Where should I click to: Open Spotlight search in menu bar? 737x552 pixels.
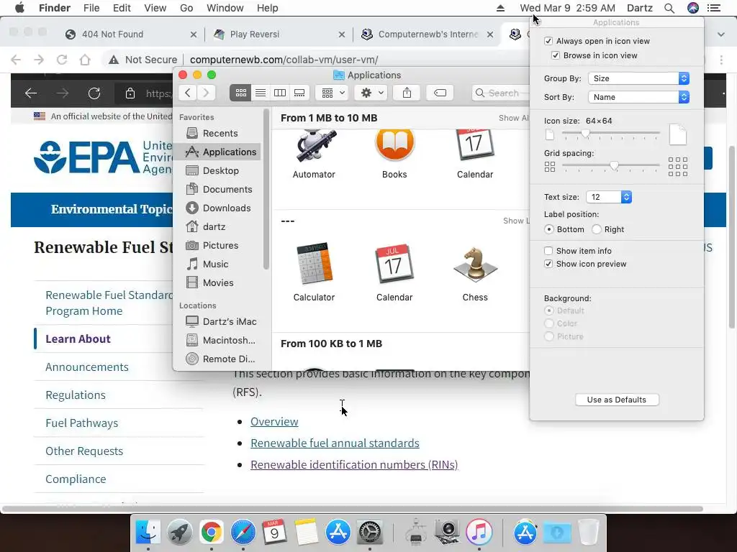669,8
